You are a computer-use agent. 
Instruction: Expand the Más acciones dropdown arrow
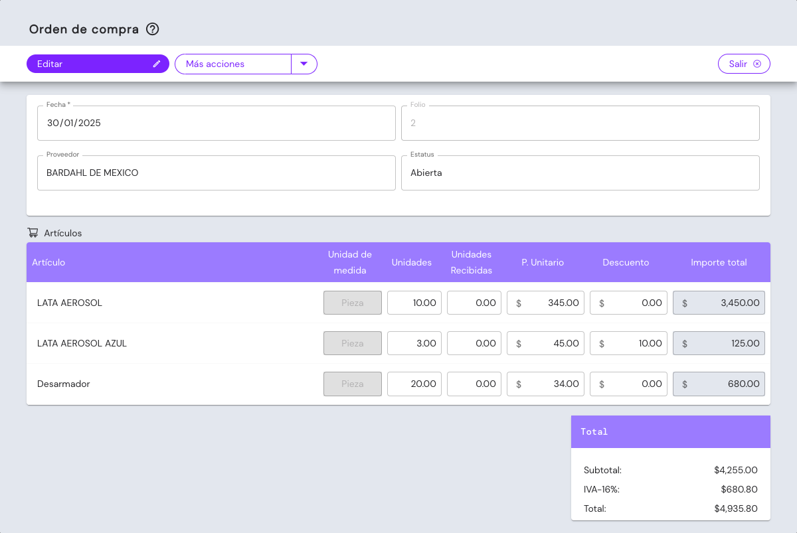[304, 64]
